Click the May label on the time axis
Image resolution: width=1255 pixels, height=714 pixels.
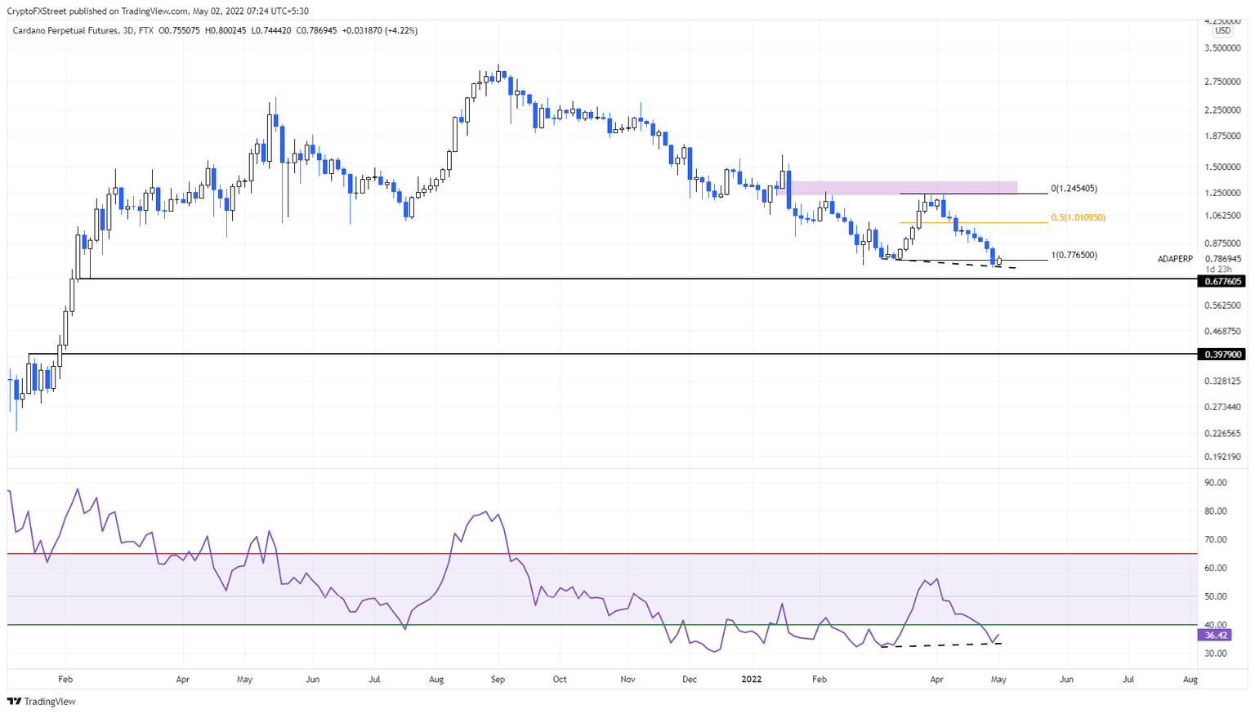(998, 679)
